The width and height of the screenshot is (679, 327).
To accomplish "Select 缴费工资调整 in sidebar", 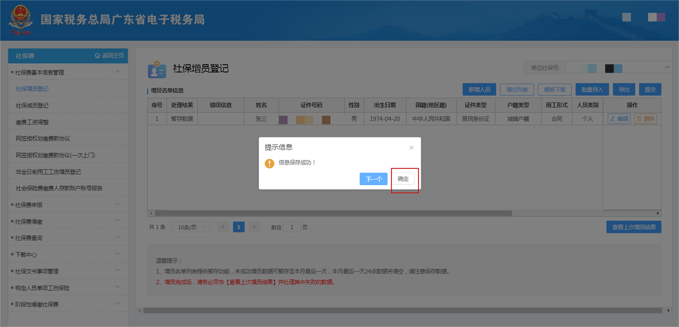I will tap(32, 122).
